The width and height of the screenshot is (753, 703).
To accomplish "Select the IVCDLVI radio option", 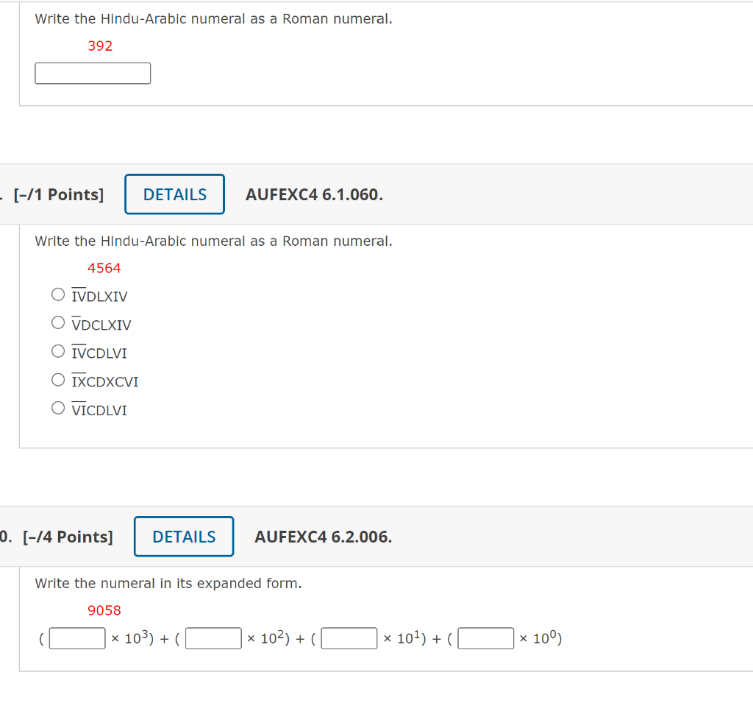I will [x=58, y=350].
